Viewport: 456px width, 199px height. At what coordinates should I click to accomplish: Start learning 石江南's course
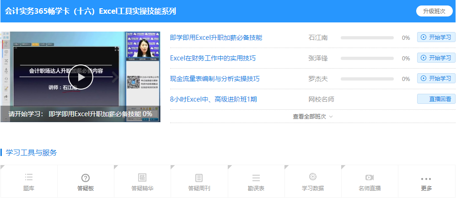pyautogui.click(x=436, y=37)
